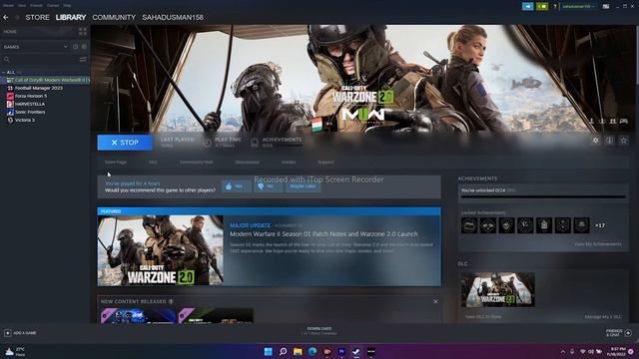The width and height of the screenshot is (639, 359).
Task: Click Steam icon in taskbar
Action: pos(356,352)
